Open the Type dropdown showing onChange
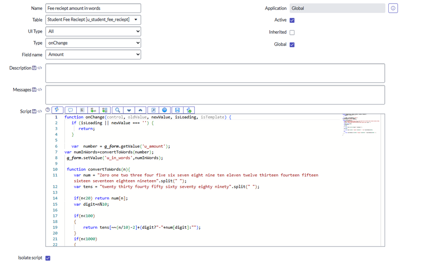 coord(93,43)
